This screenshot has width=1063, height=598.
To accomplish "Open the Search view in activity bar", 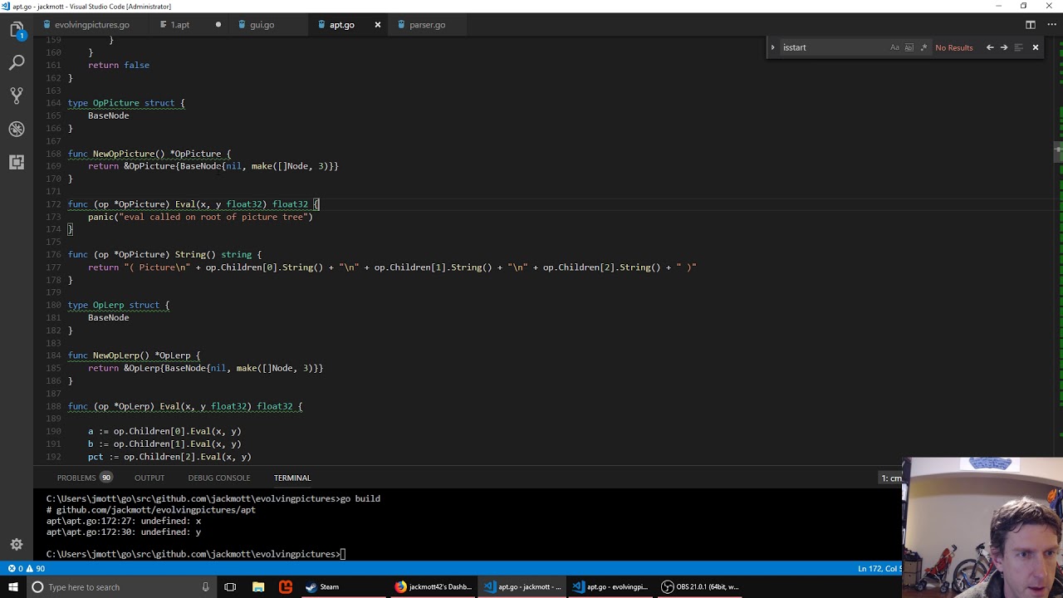I will click(17, 63).
